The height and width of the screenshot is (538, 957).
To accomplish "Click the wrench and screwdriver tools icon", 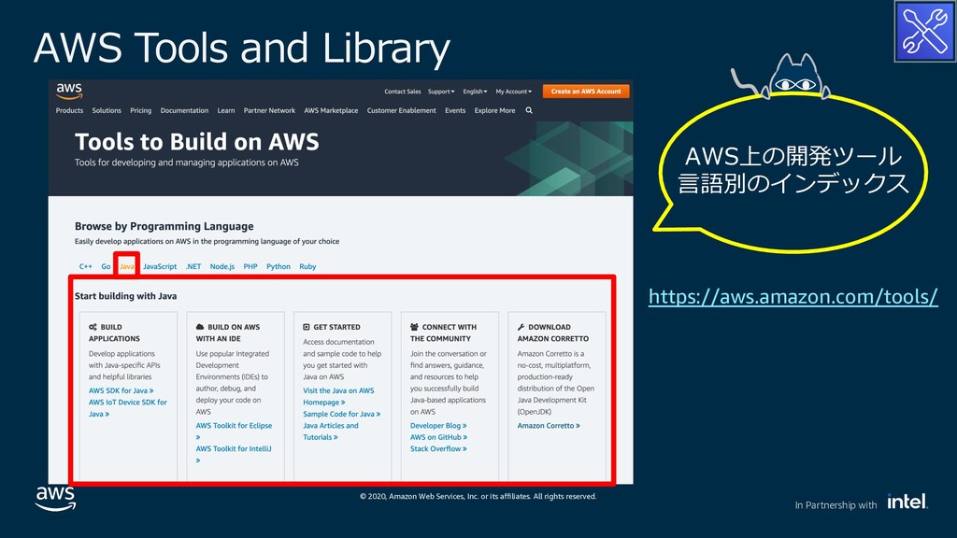I will point(924,31).
